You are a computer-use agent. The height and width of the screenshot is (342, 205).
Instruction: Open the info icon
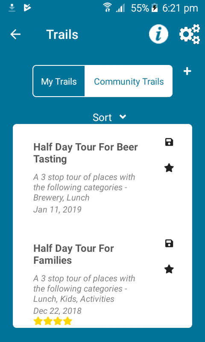[158, 34]
